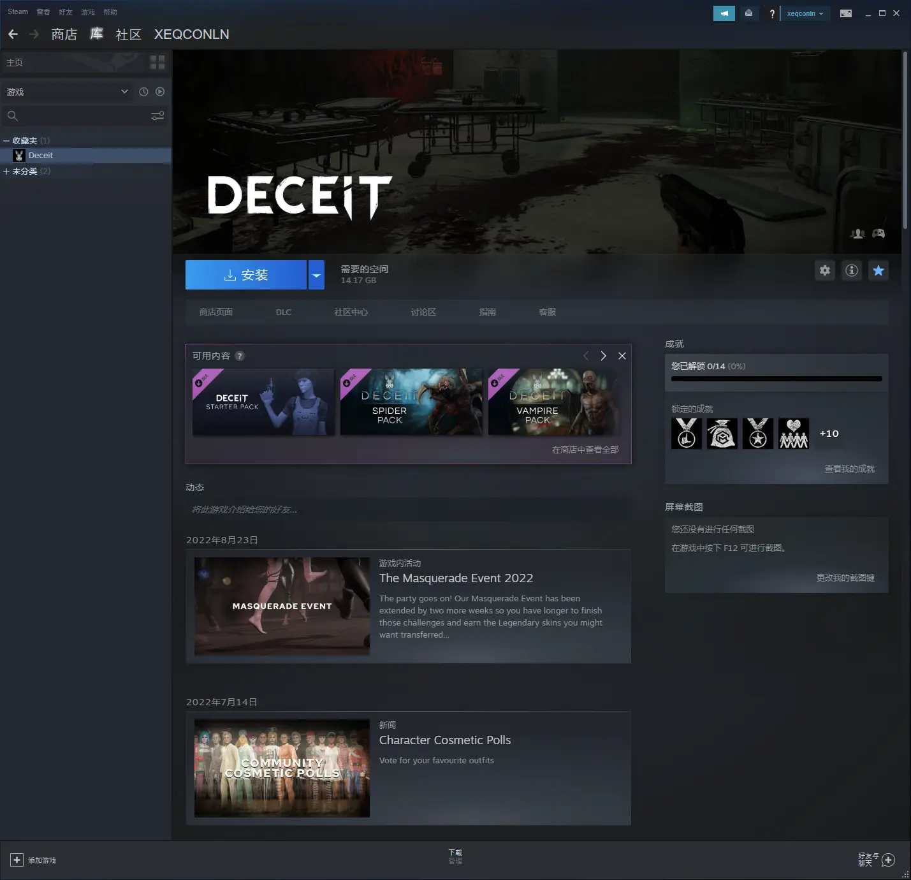Open friends and chat plus icon

coord(889,860)
